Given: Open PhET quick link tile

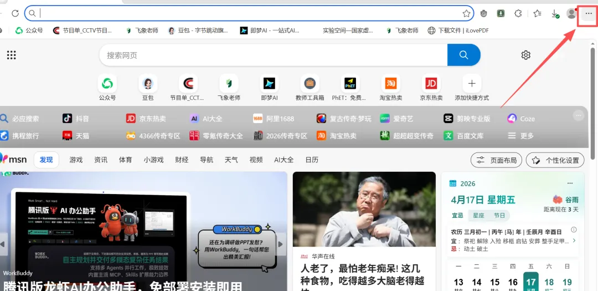Looking at the screenshot, I should (x=350, y=88).
